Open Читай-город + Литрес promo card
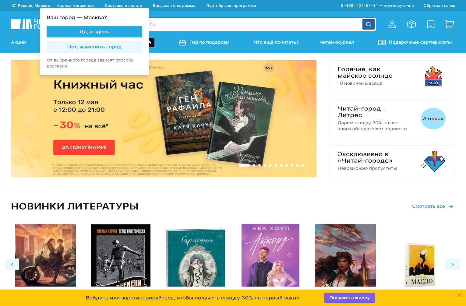Image resolution: width=466 pixels, height=306 pixels. tap(392, 118)
